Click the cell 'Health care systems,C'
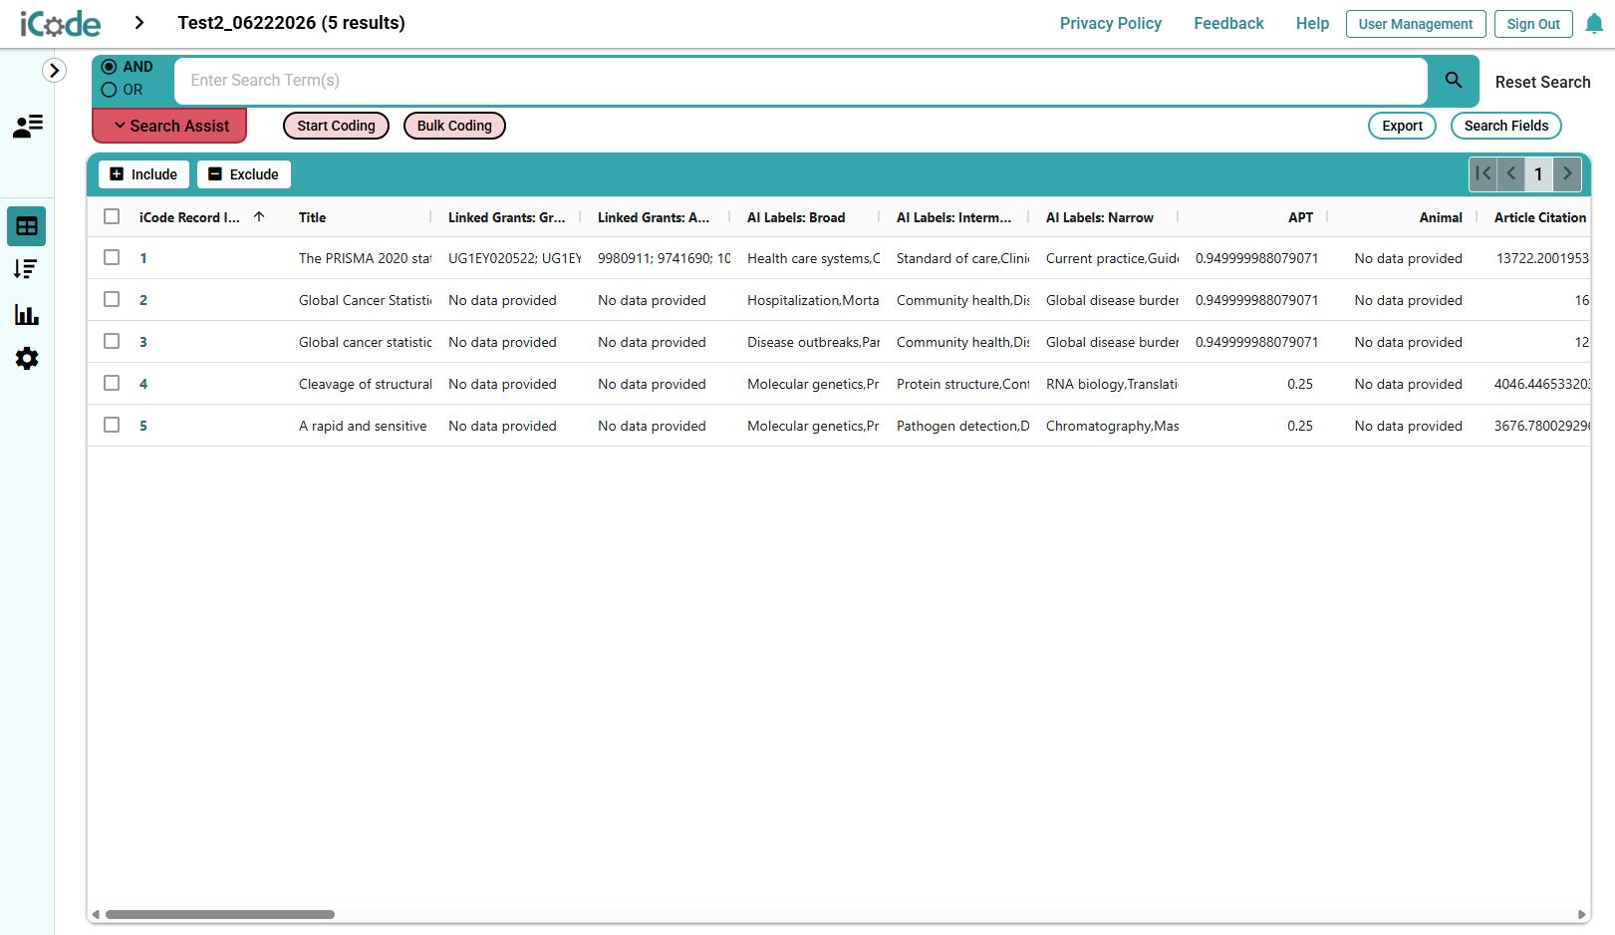Viewport: 1615px width, 935px height. (x=813, y=258)
